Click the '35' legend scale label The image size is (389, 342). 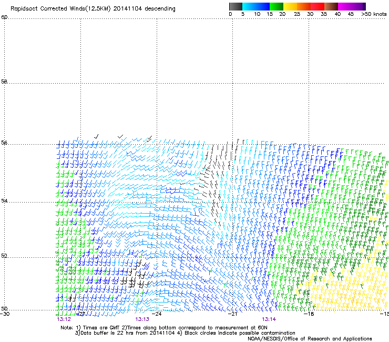pos(324,14)
